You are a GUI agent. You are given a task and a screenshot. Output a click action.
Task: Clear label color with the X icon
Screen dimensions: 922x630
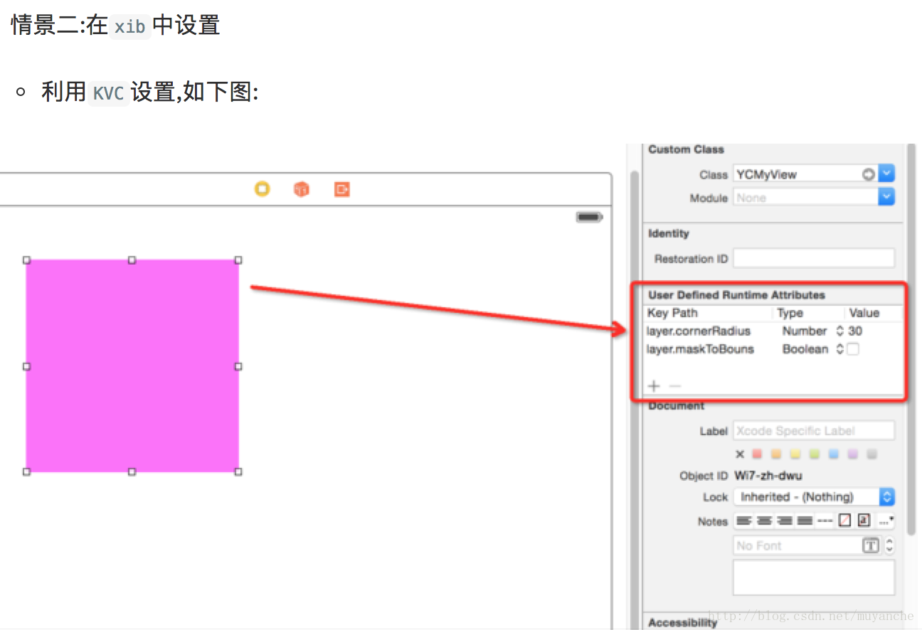tap(740, 454)
